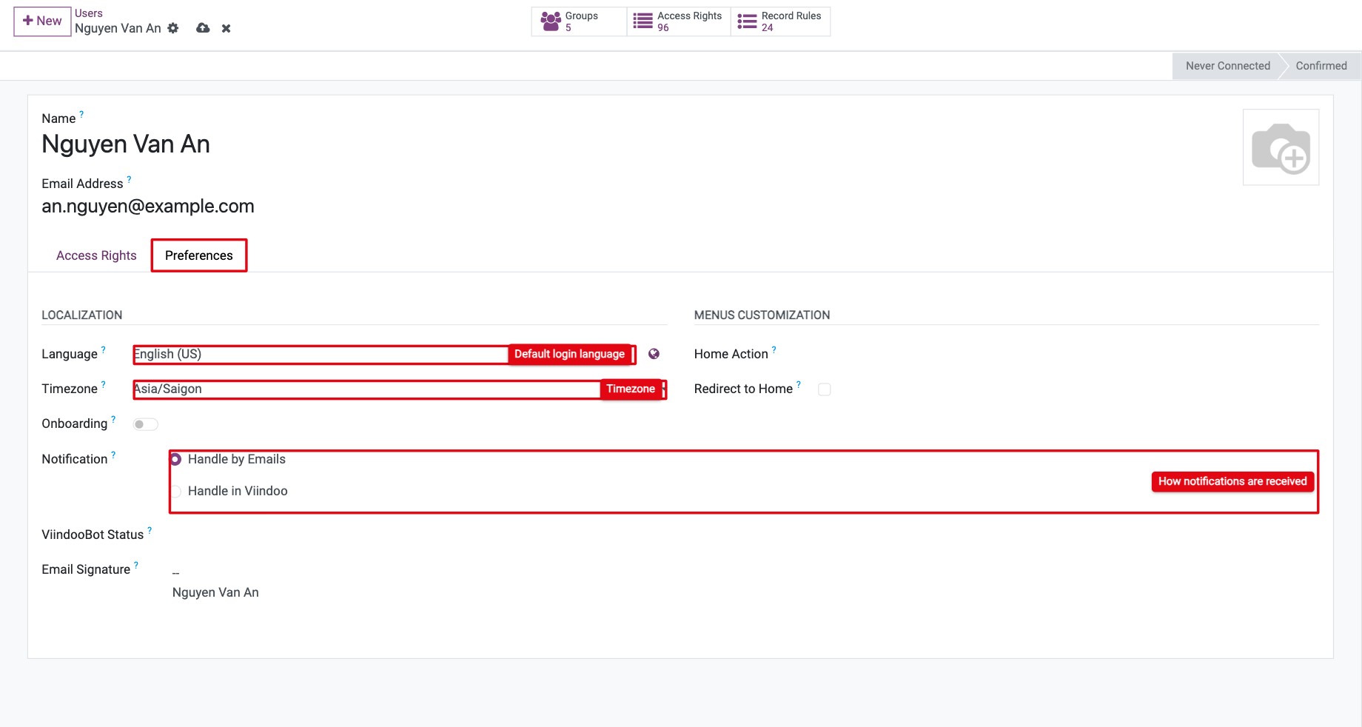The width and height of the screenshot is (1362, 727).
Task: Show the help tooltip beside the Notification label
Action: click(113, 455)
